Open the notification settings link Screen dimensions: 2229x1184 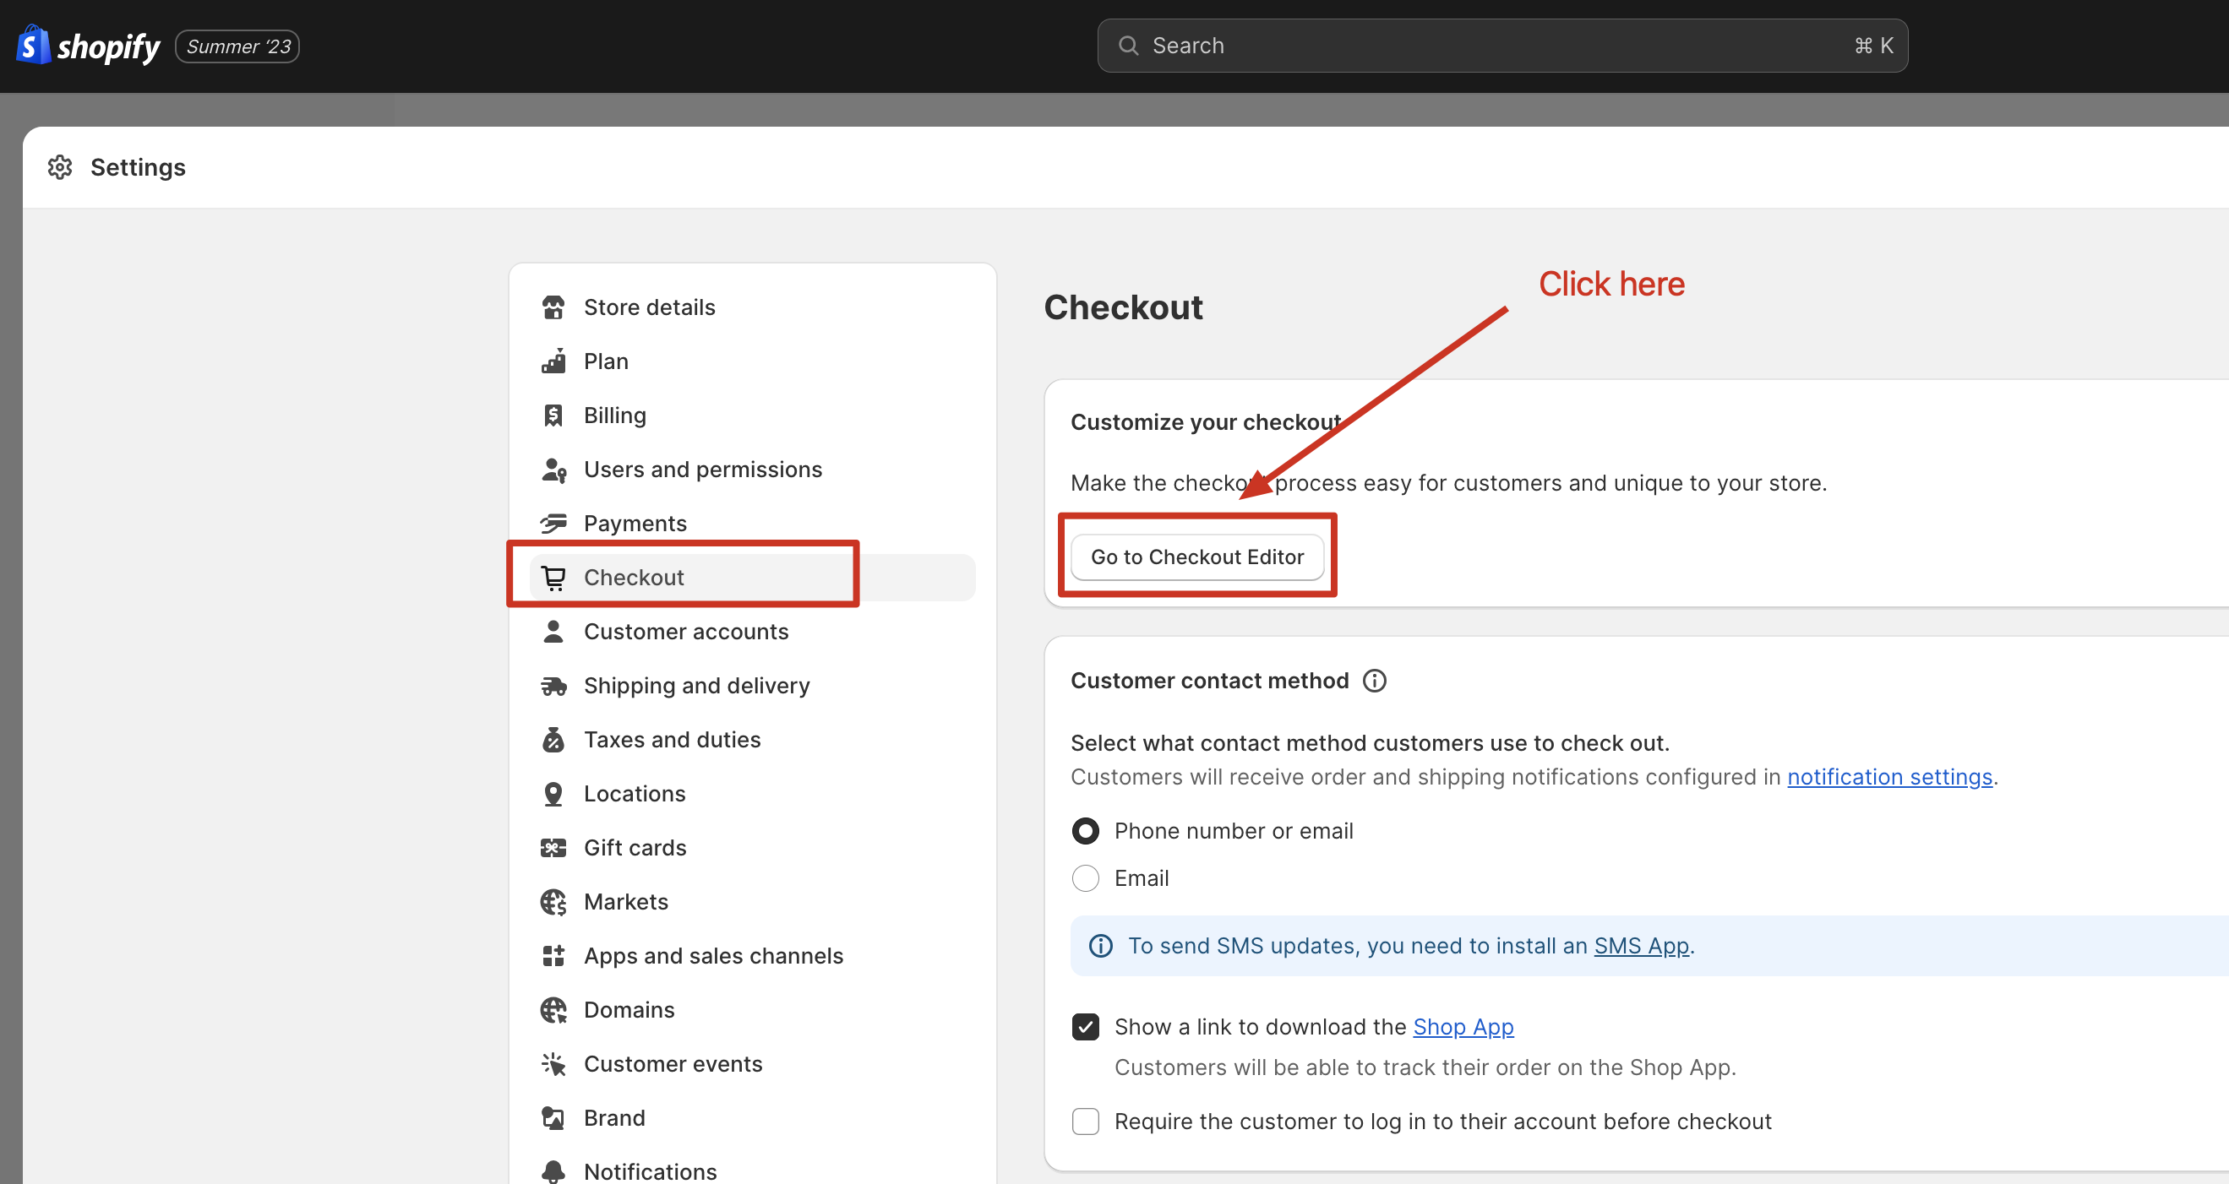tap(1889, 777)
